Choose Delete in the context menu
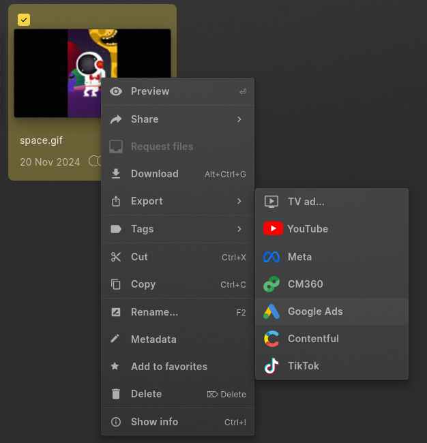 [177, 394]
